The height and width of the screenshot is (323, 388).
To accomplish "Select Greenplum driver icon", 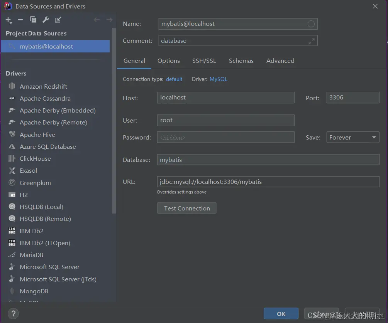I will coord(12,183).
